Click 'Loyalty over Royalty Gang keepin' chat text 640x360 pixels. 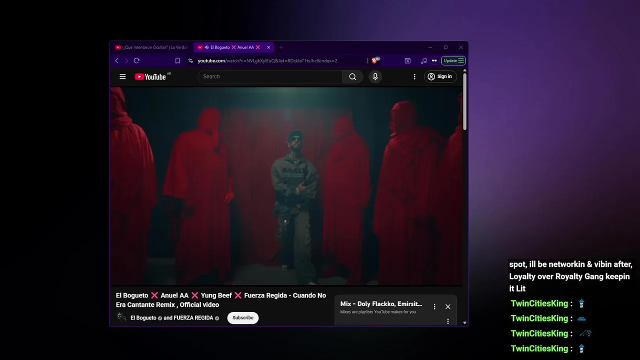(569, 276)
